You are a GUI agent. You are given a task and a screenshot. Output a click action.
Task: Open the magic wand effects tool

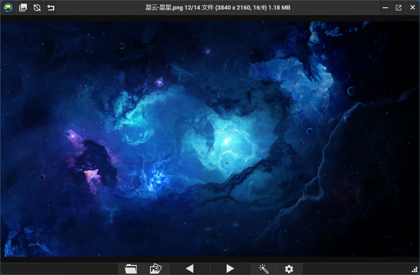264,269
